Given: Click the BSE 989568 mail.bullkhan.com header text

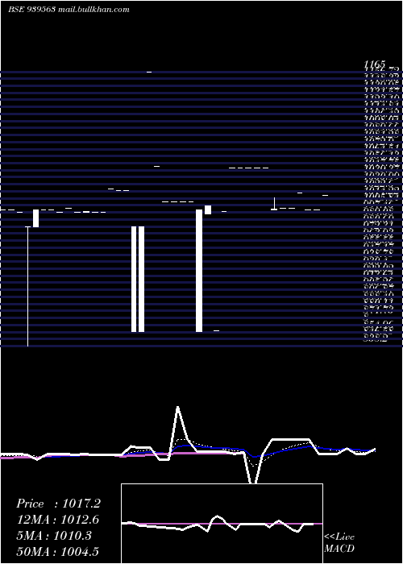Looking at the screenshot, I should coord(69,10).
